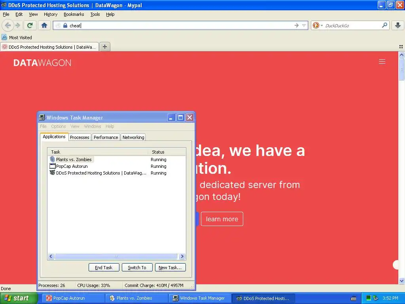This screenshot has width=405, height=304.
Task: Click the page scroll down arrow
Action: 401,281
